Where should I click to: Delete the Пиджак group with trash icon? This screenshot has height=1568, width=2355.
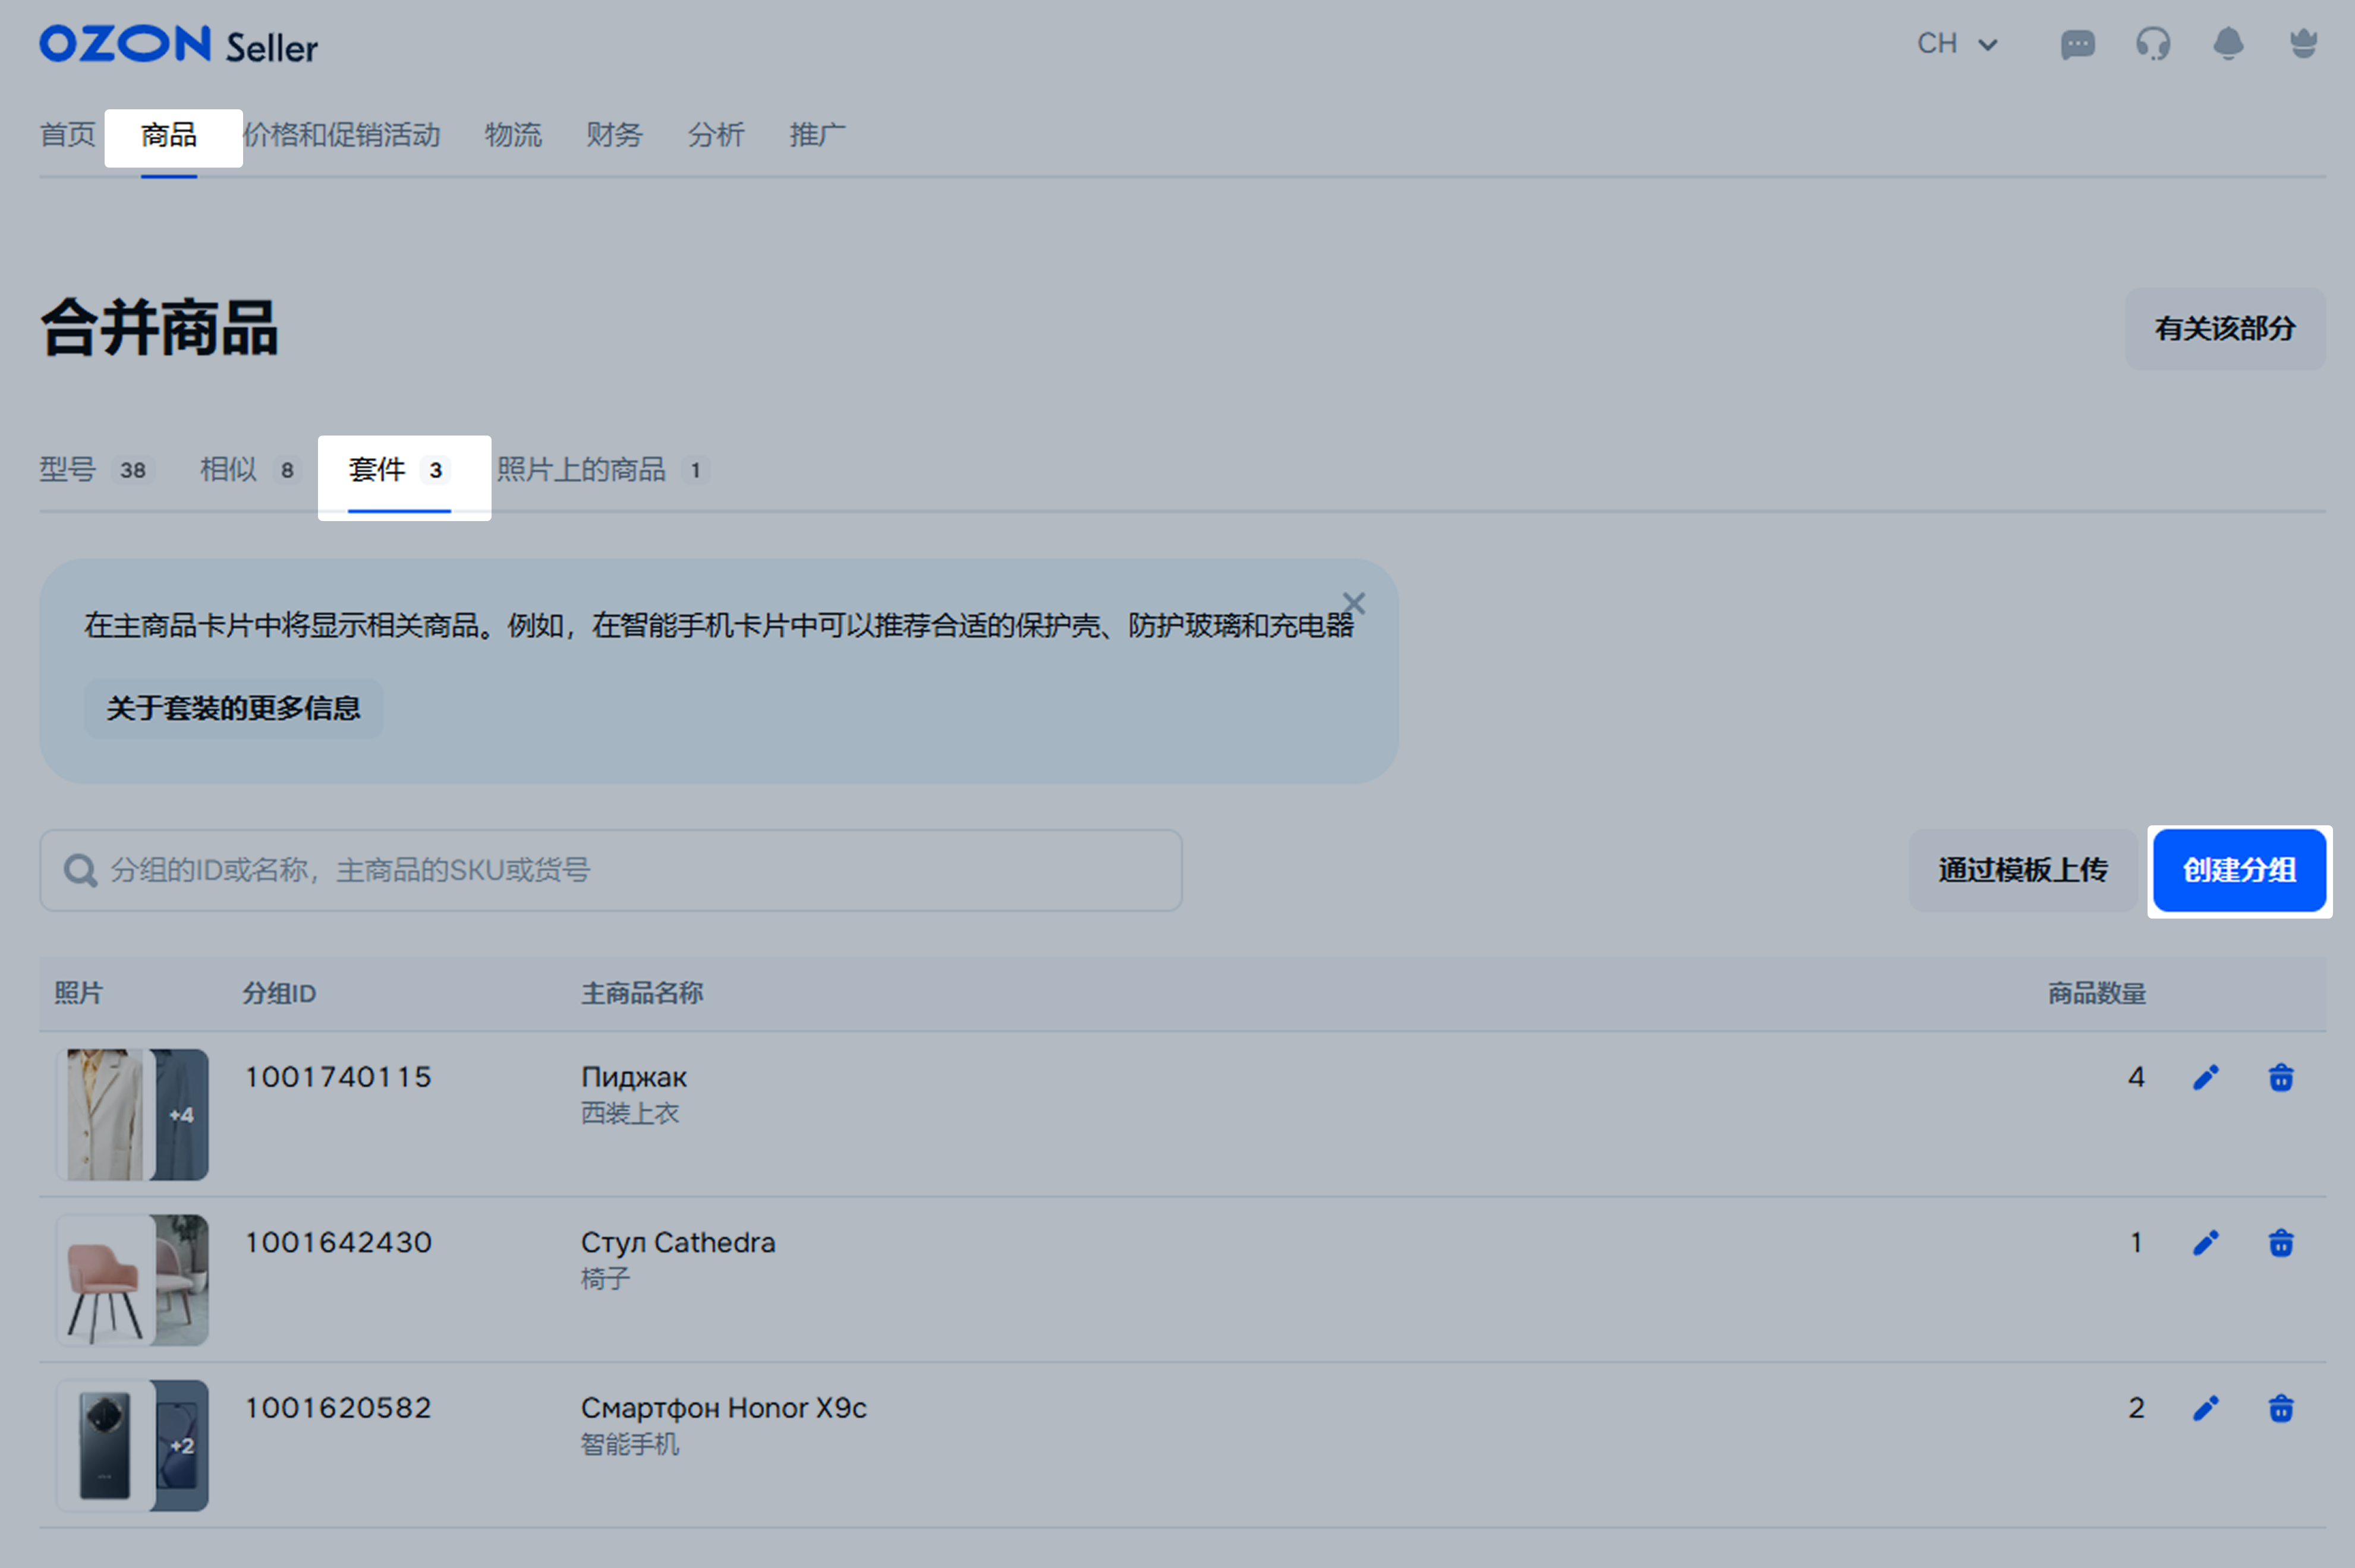(2280, 1077)
